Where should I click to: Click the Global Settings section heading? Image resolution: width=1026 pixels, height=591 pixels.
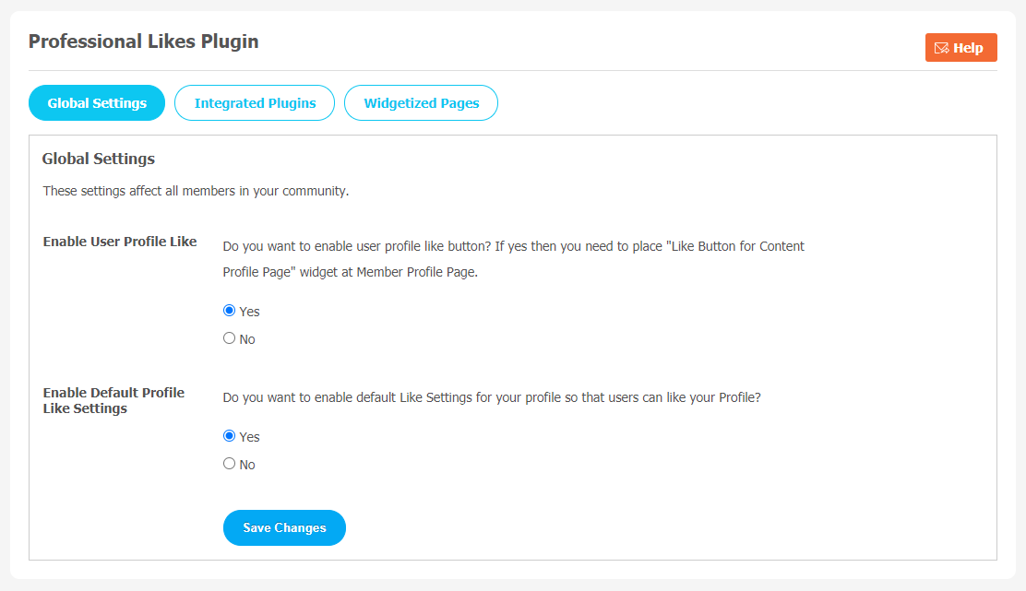(x=98, y=159)
